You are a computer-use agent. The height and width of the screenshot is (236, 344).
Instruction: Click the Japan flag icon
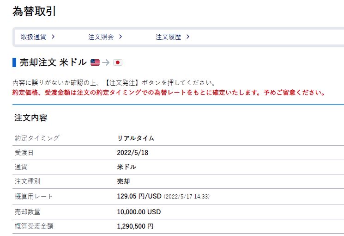tap(117, 62)
